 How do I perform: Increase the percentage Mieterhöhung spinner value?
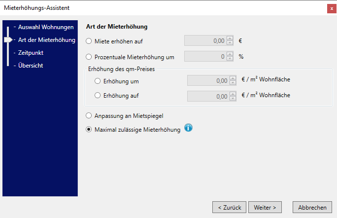pyautogui.click(x=230, y=54)
